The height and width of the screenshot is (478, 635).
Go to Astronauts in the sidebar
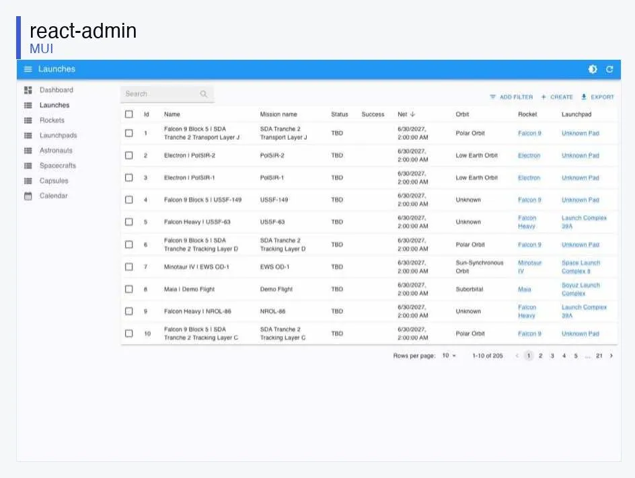pyautogui.click(x=56, y=151)
